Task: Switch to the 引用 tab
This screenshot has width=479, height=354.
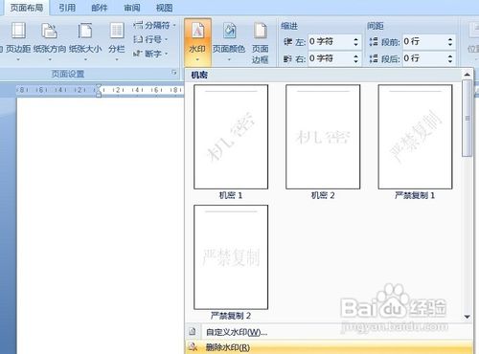Action: coord(67,8)
